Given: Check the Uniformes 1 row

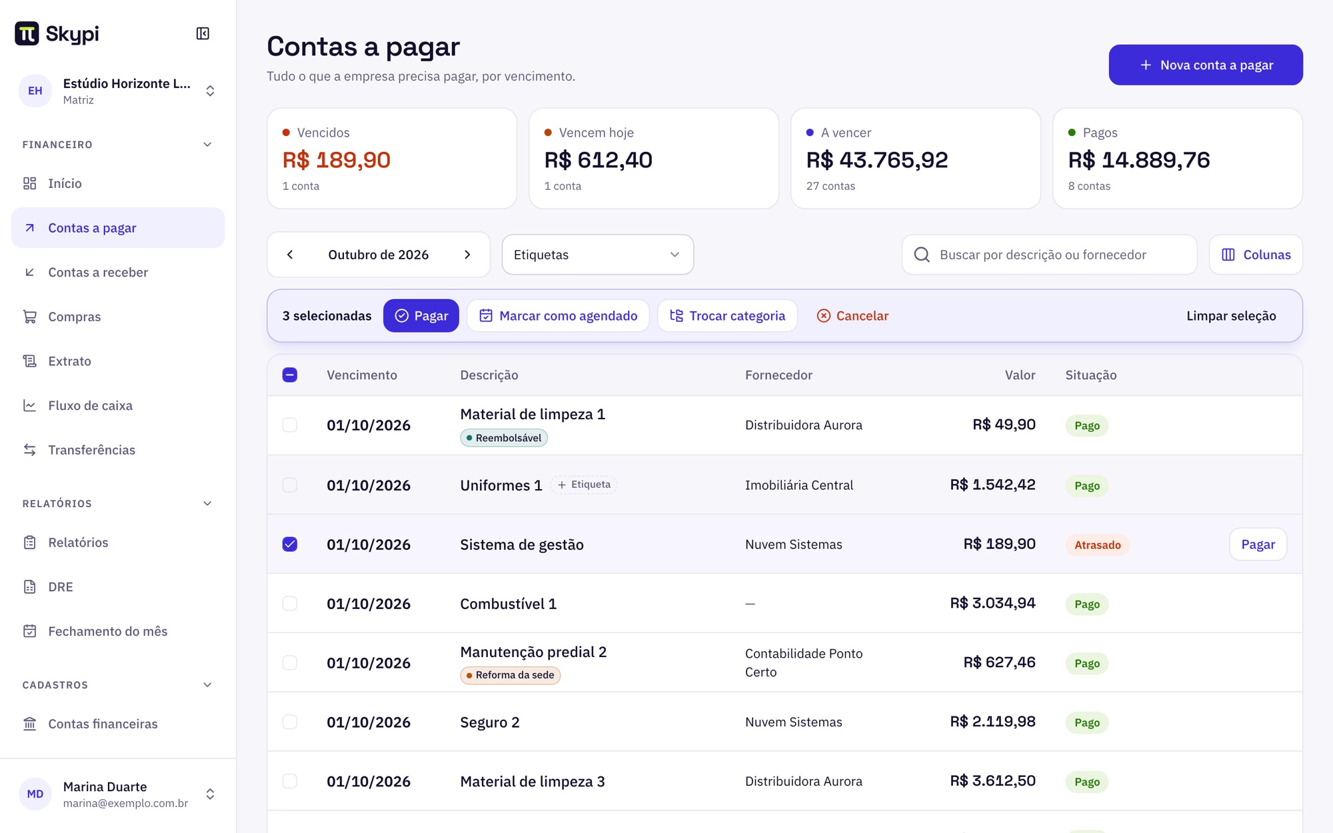Looking at the screenshot, I should click(x=290, y=484).
